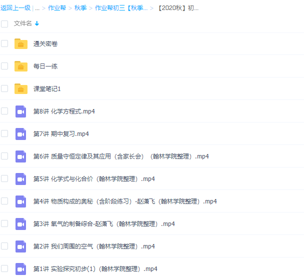Click video icon for 第2讲 我们周围的空气
The width and height of the screenshot is (304, 279).
(20, 246)
